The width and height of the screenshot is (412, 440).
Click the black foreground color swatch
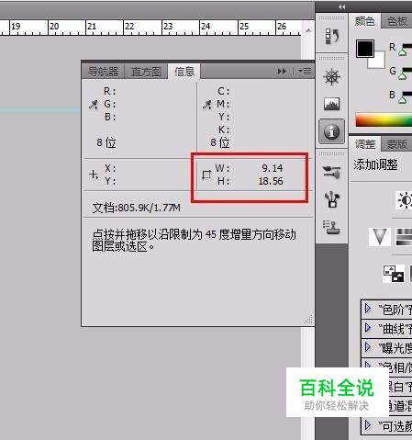pyautogui.click(x=365, y=49)
